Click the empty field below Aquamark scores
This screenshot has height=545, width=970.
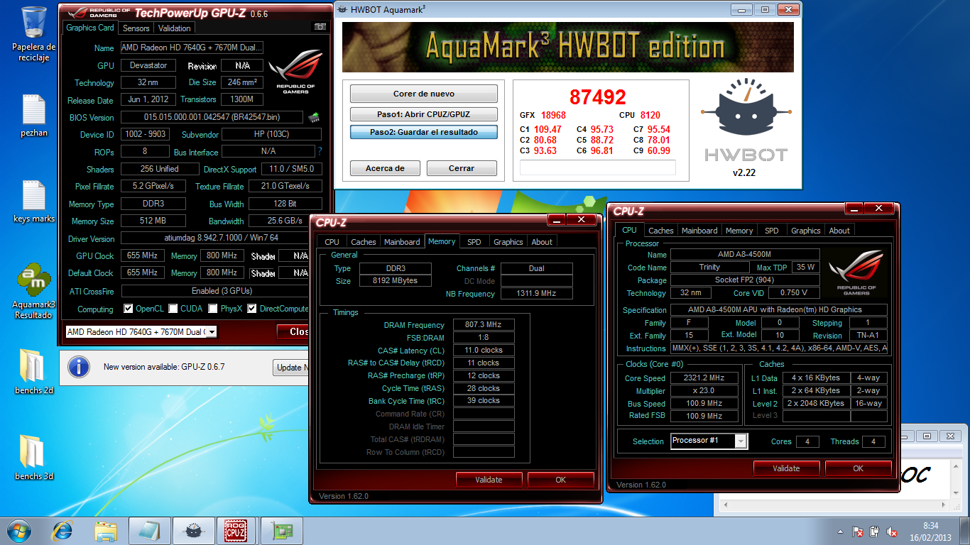(598, 167)
